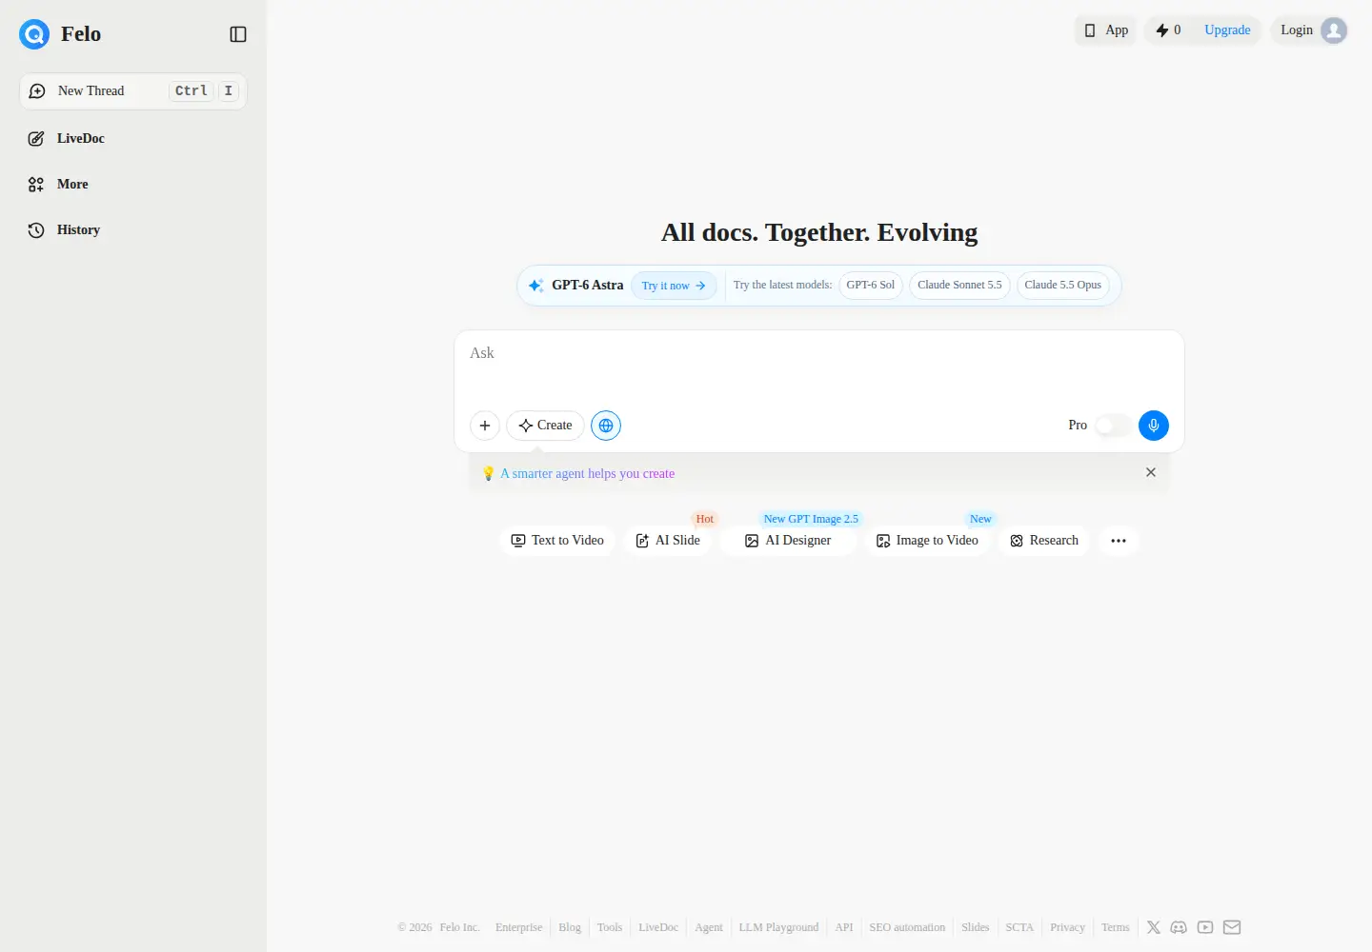The height and width of the screenshot is (952, 1372).
Task: Click the user avatar icon
Action: tap(1334, 30)
